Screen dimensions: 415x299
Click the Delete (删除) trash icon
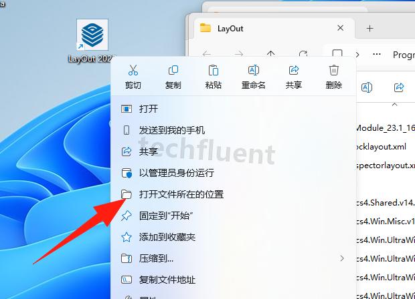(x=334, y=70)
